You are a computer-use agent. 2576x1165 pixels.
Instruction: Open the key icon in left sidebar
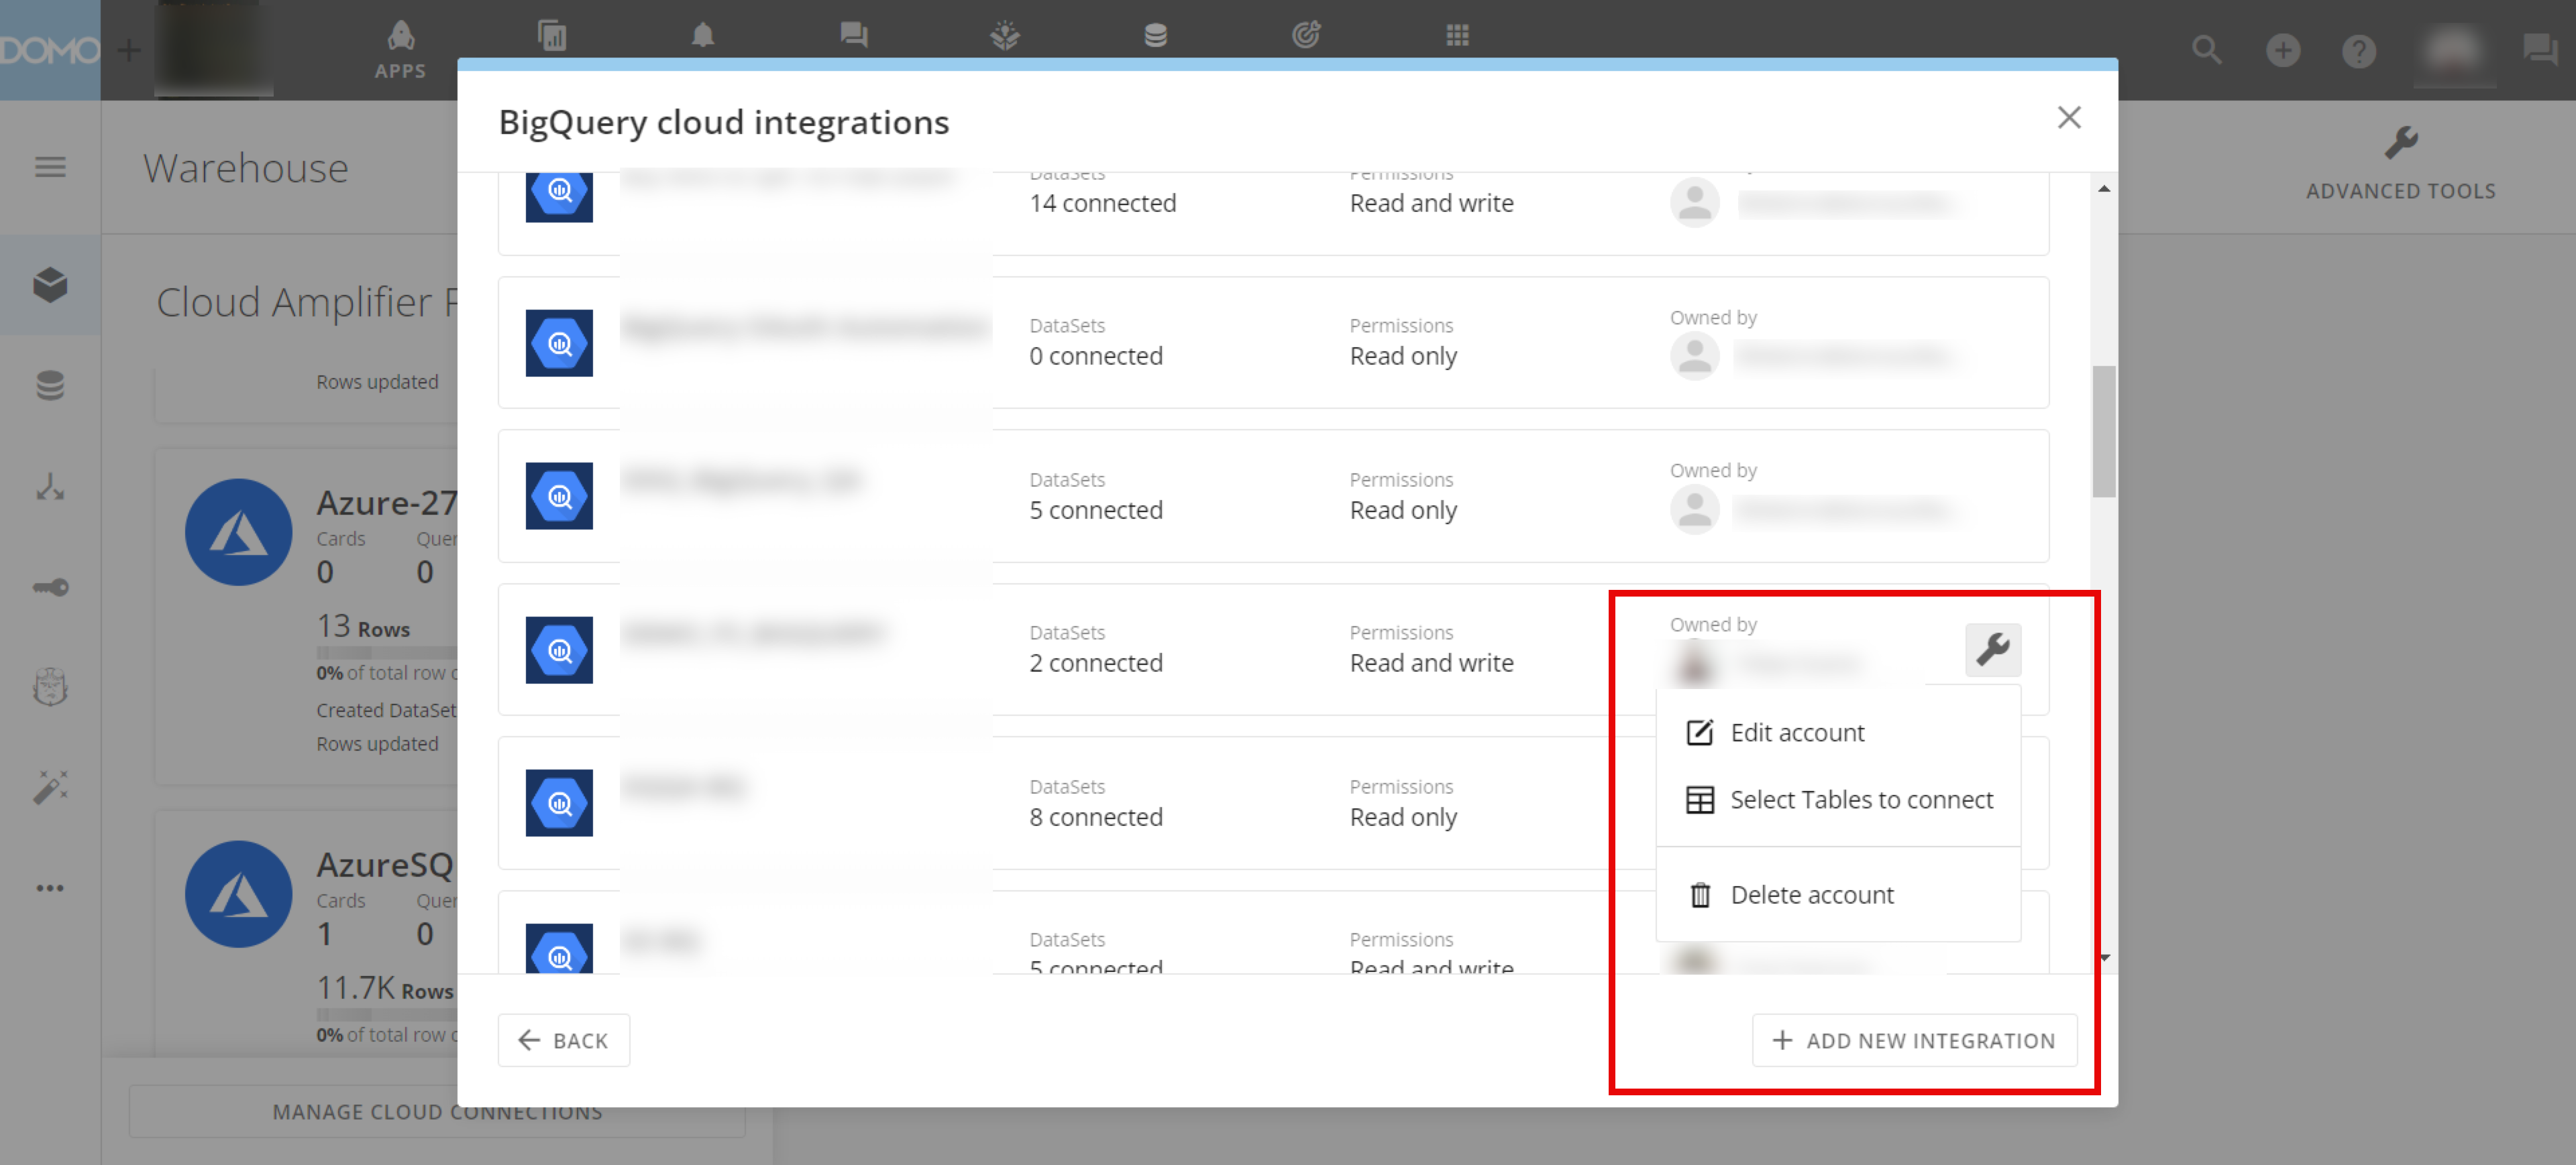(50, 587)
